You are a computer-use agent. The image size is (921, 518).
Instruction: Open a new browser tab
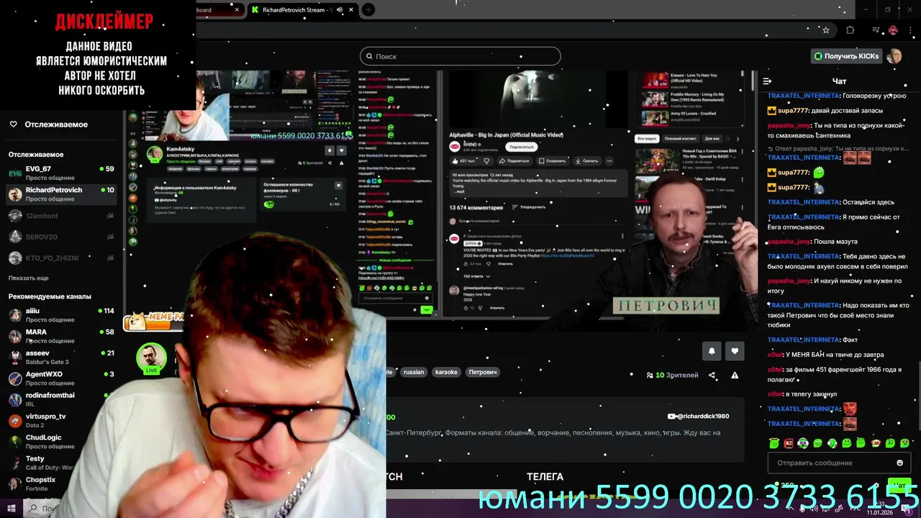click(x=368, y=10)
